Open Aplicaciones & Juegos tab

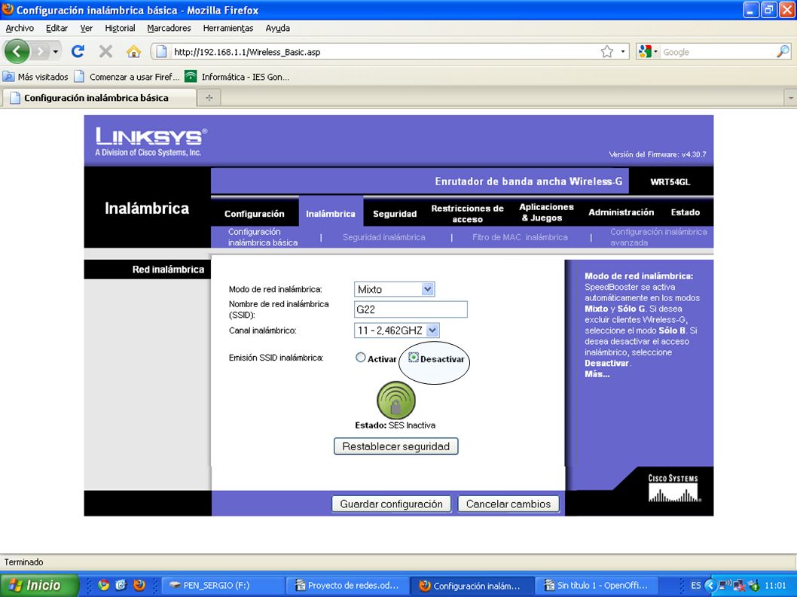[546, 212]
